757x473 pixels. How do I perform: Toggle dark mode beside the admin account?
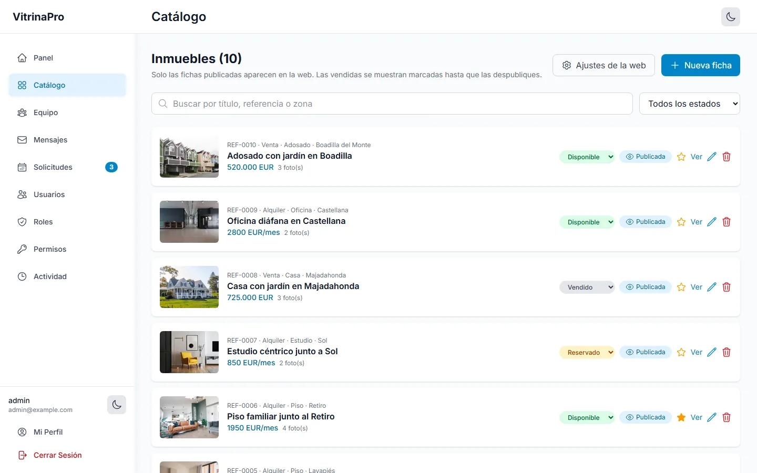pyautogui.click(x=117, y=405)
